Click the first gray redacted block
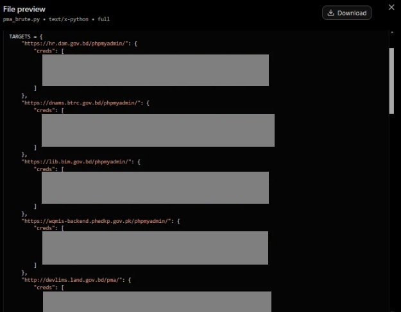Viewport: 401px width, 312px height. pos(155,70)
